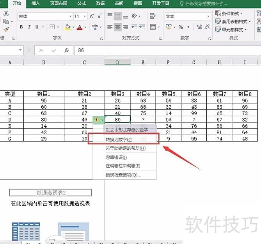This screenshot has width=261, height=244.
Task: Click the accounting currency format icon
Action: tap(169, 27)
